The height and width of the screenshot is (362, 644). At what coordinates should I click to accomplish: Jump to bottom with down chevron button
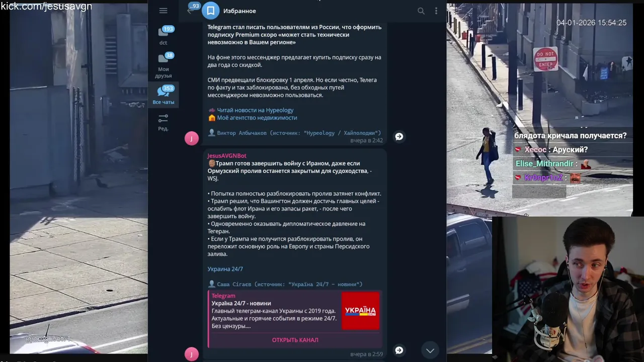430,350
